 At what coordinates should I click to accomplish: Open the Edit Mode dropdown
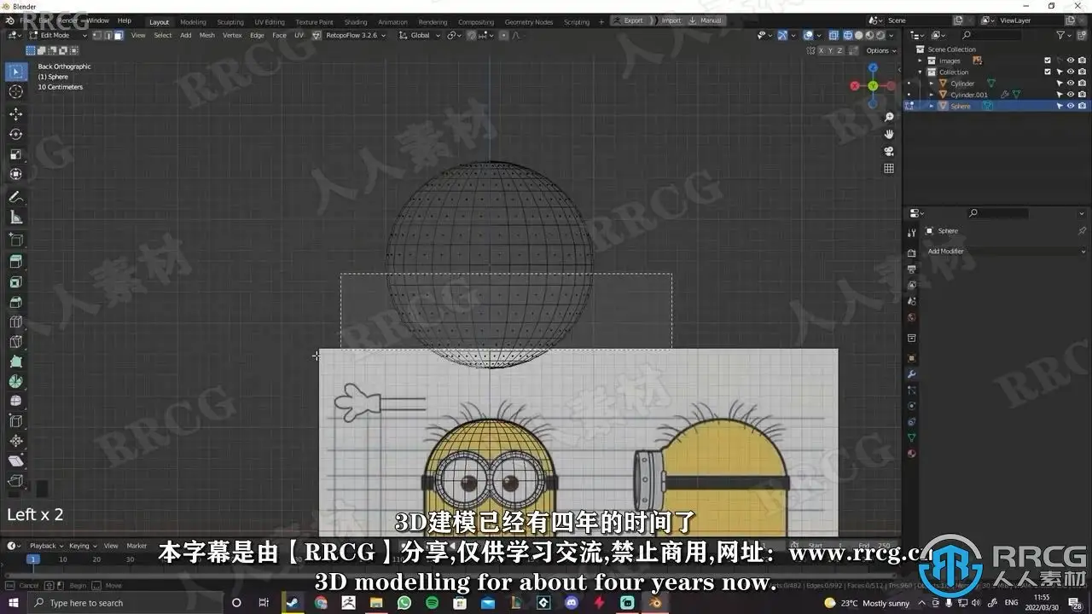coord(59,35)
